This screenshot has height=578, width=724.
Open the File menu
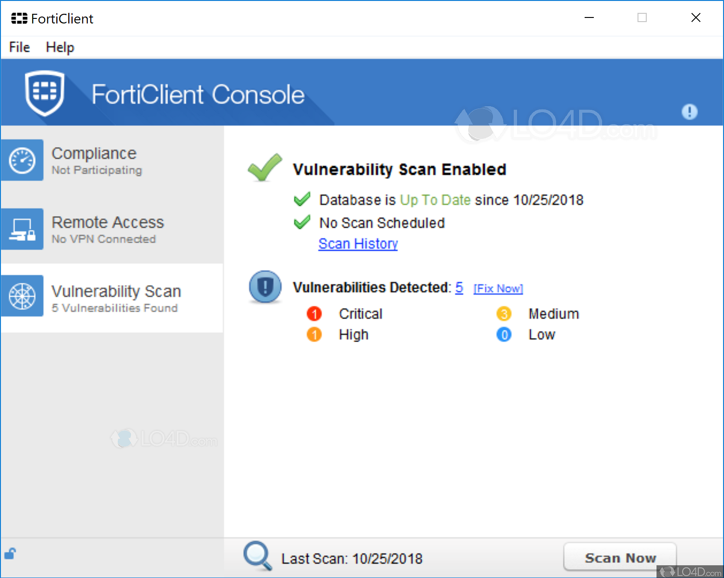(19, 47)
